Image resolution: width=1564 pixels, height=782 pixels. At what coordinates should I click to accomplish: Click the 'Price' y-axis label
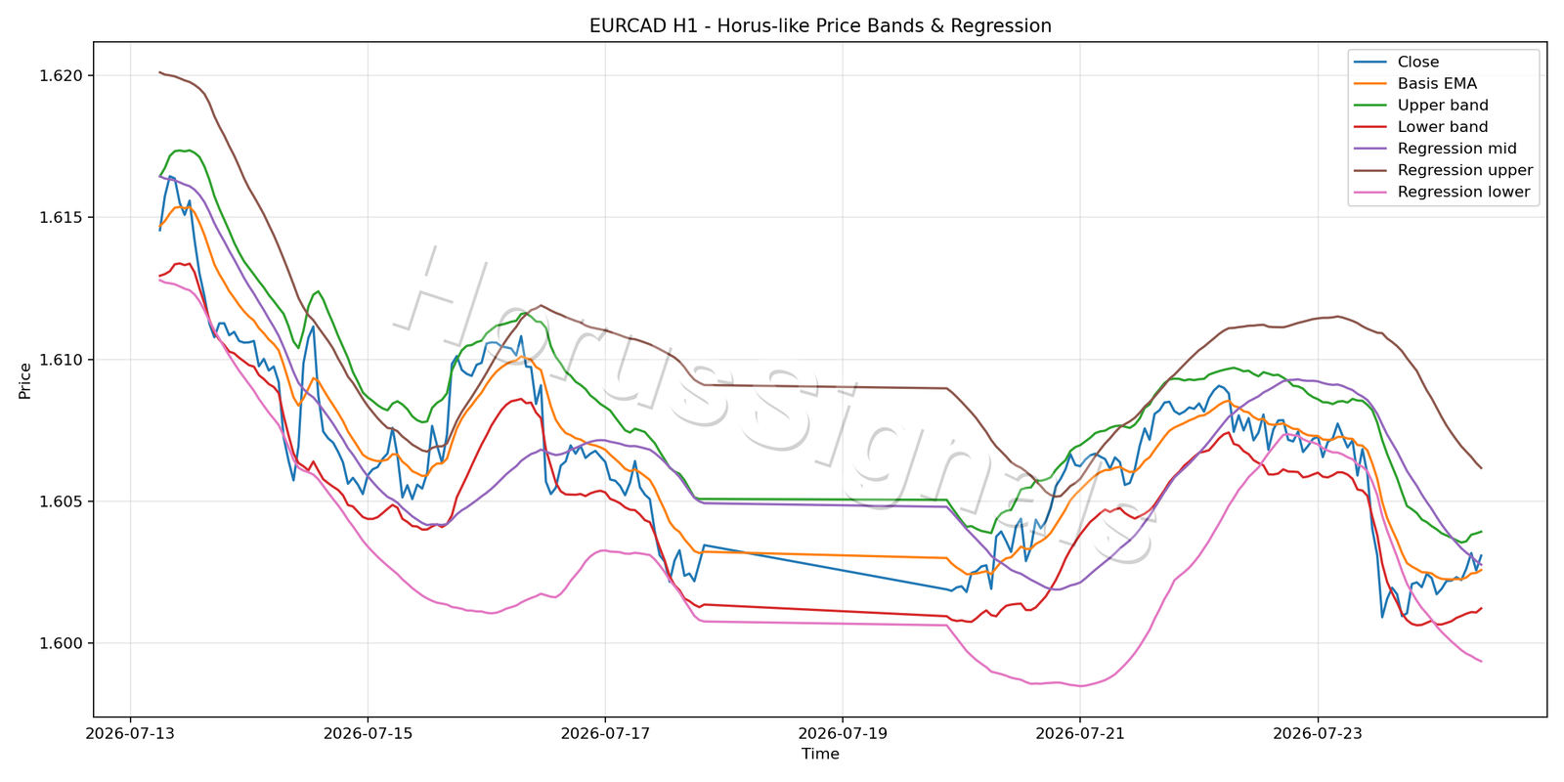25,380
